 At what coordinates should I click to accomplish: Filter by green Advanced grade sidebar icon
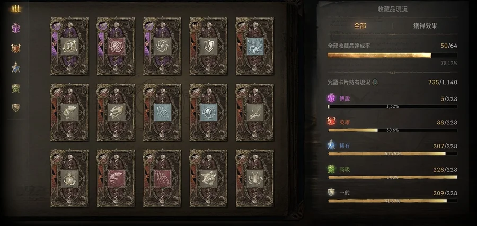pyautogui.click(x=16, y=88)
